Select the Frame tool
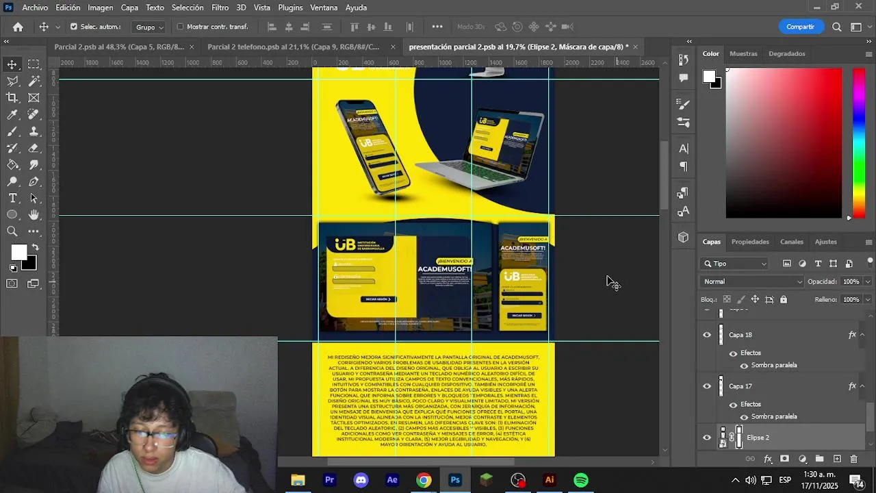876x493 pixels. (x=34, y=98)
